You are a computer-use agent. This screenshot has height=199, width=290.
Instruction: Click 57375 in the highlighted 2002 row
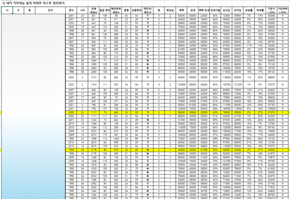pos(271,112)
